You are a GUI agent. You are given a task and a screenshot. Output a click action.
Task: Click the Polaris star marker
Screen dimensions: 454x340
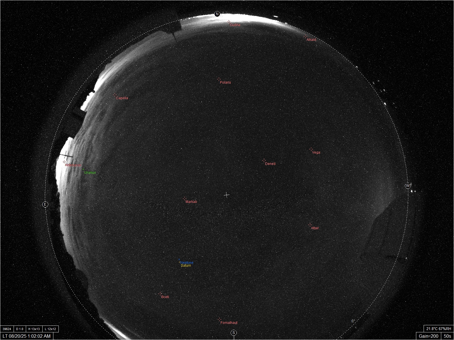219,79
